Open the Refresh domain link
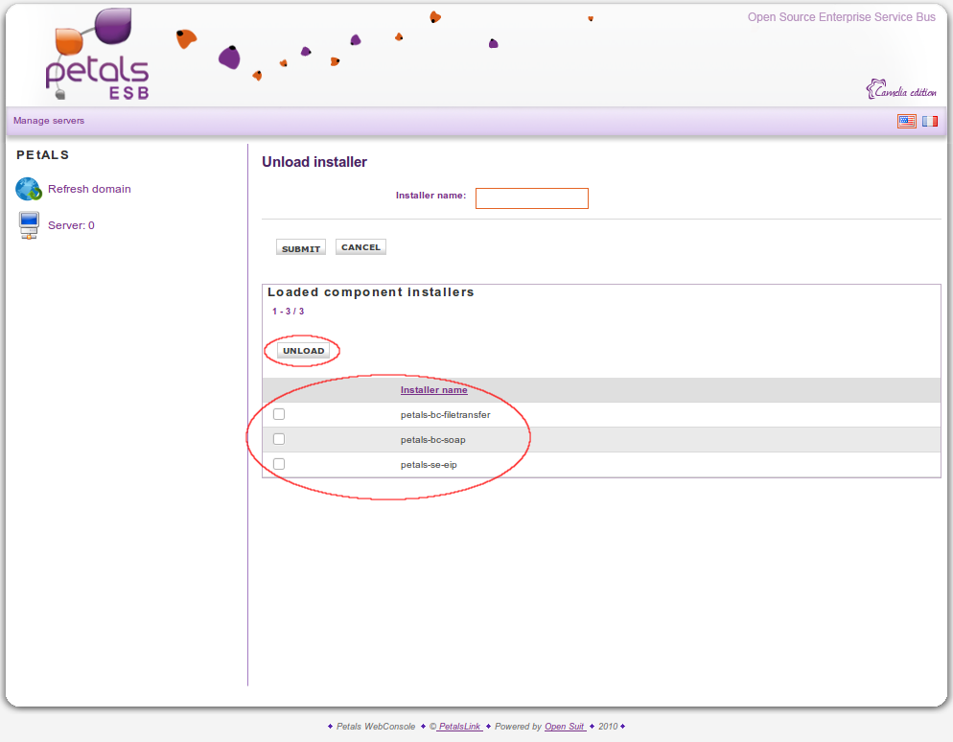This screenshot has height=742, width=953. (x=89, y=189)
